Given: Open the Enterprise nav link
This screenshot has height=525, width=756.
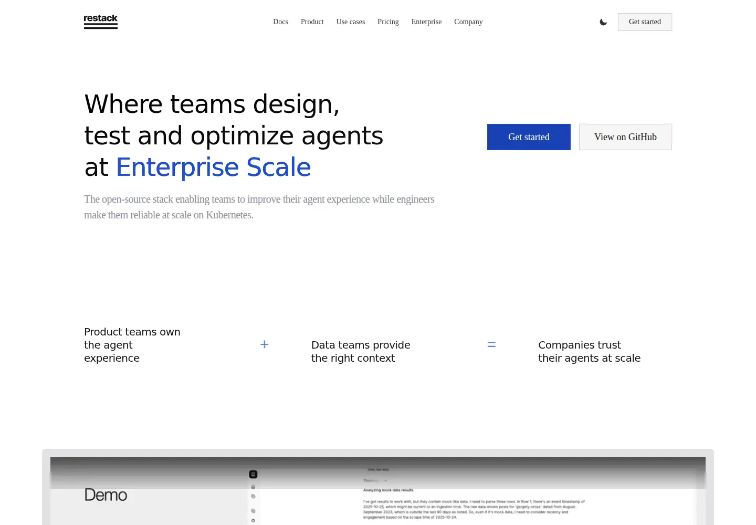Looking at the screenshot, I should coord(426,22).
